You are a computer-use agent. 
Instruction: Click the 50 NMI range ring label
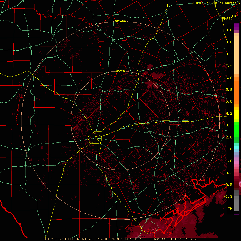tap(120, 71)
